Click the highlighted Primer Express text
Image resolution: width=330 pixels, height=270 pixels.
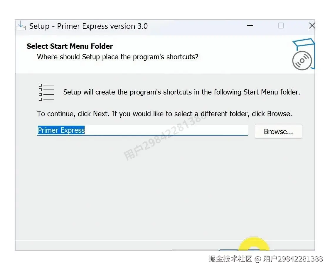61,130
